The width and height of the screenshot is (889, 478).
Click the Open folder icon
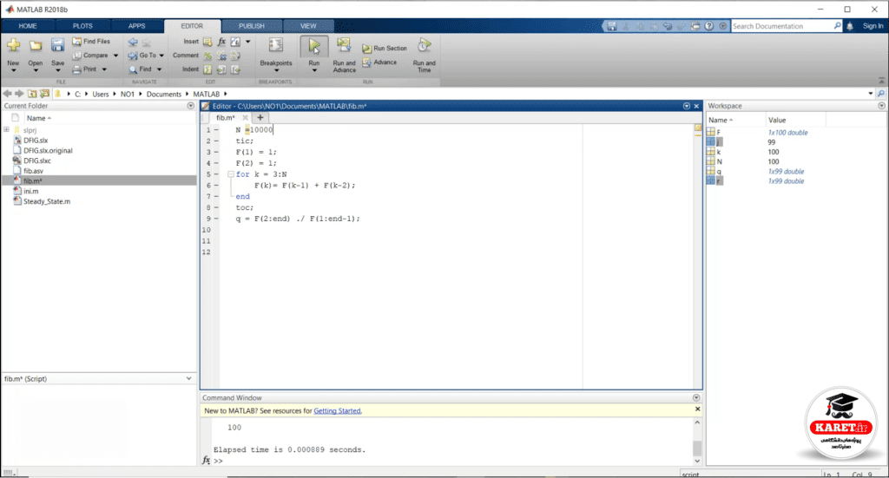35,46
